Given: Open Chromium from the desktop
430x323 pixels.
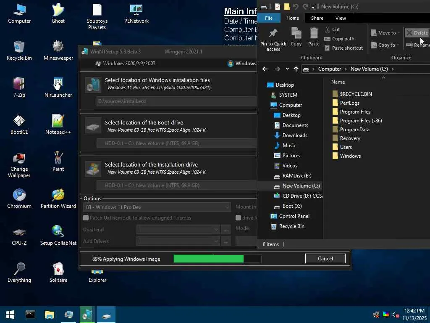Looking at the screenshot, I should 19,199.
